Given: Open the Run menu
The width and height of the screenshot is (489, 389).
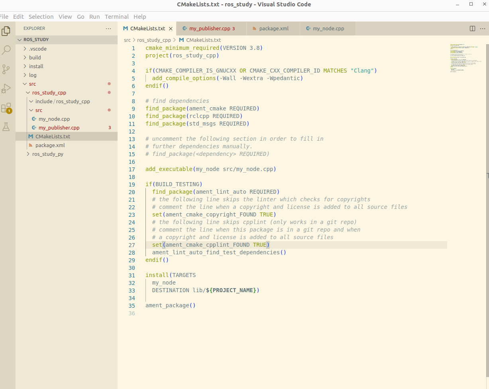Looking at the screenshot, I should tap(94, 17).
